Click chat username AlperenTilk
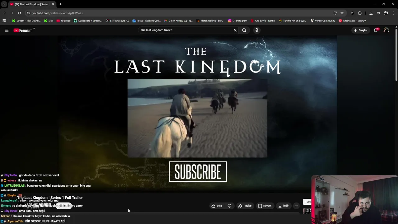398x224 pixels. coord(15,221)
